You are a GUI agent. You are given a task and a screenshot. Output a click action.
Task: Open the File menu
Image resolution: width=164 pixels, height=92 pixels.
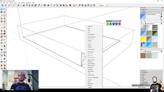(1, 3)
